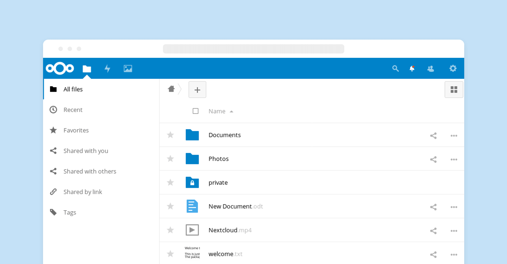
Task: Open settings gear menu
Action: click(453, 69)
